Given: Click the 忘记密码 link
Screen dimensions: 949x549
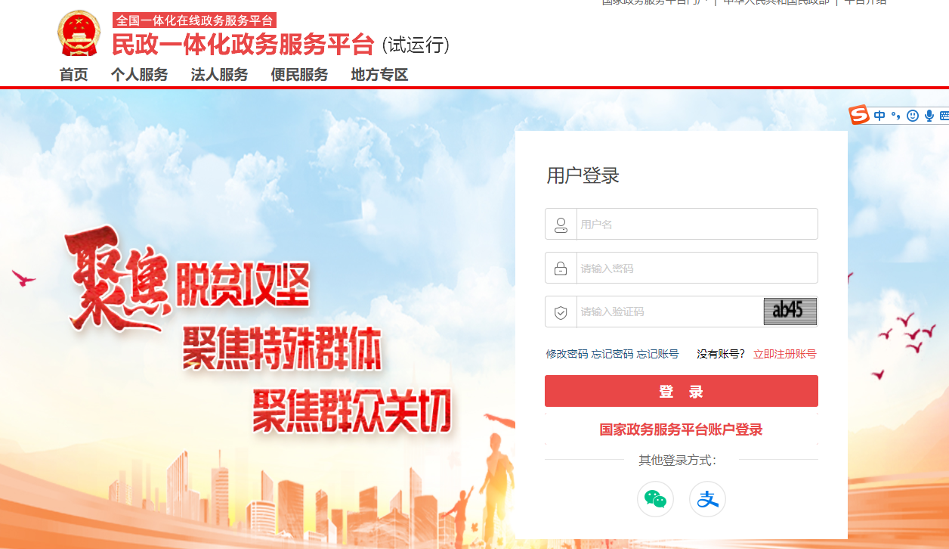Looking at the screenshot, I should click(612, 354).
